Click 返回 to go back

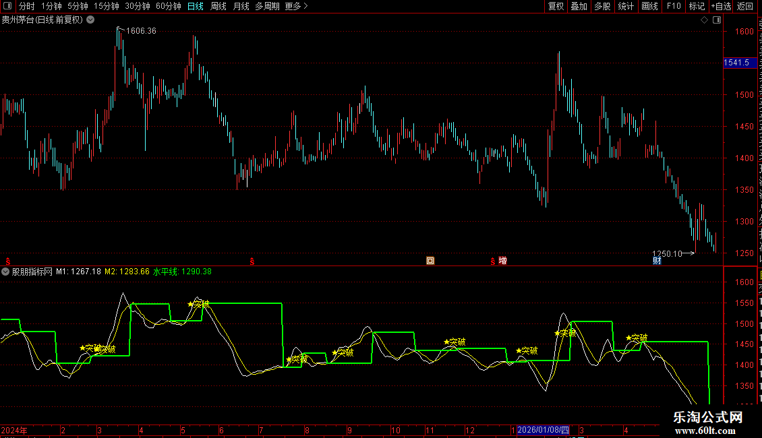(x=744, y=6)
